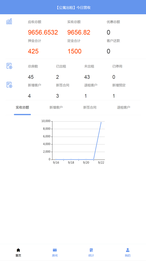Click the revenue bar chart icon
Screen dimensions: 146x261
9,21
